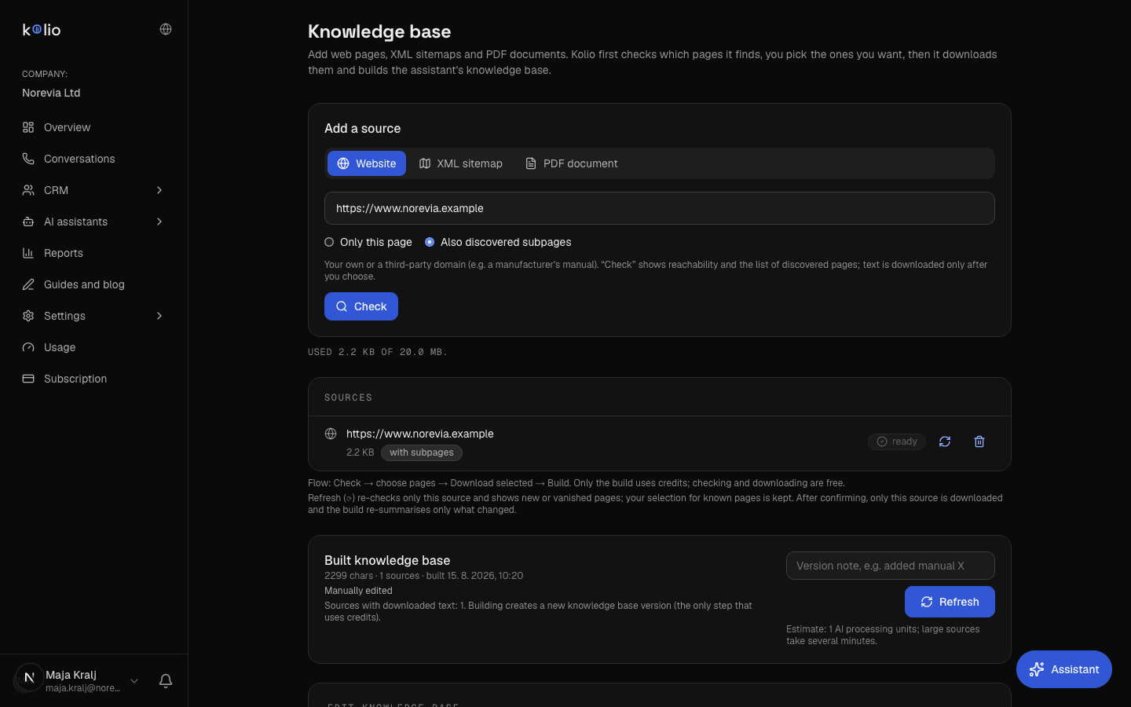Open Reports from the sidebar
Viewport: 1131px width, 707px height.
(x=94, y=253)
